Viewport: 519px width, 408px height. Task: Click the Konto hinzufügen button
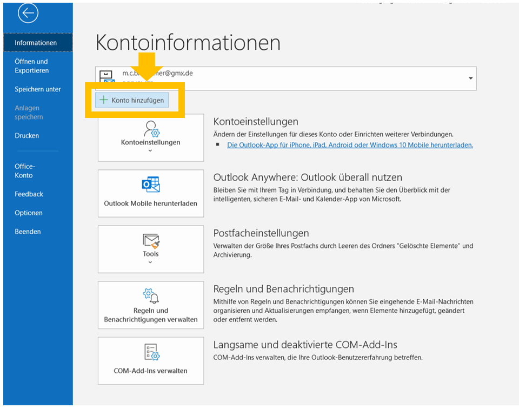click(132, 100)
